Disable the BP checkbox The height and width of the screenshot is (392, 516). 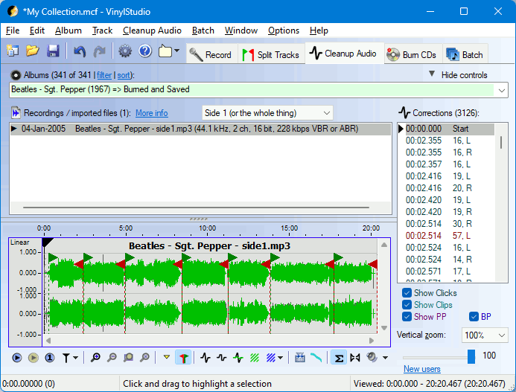click(474, 317)
